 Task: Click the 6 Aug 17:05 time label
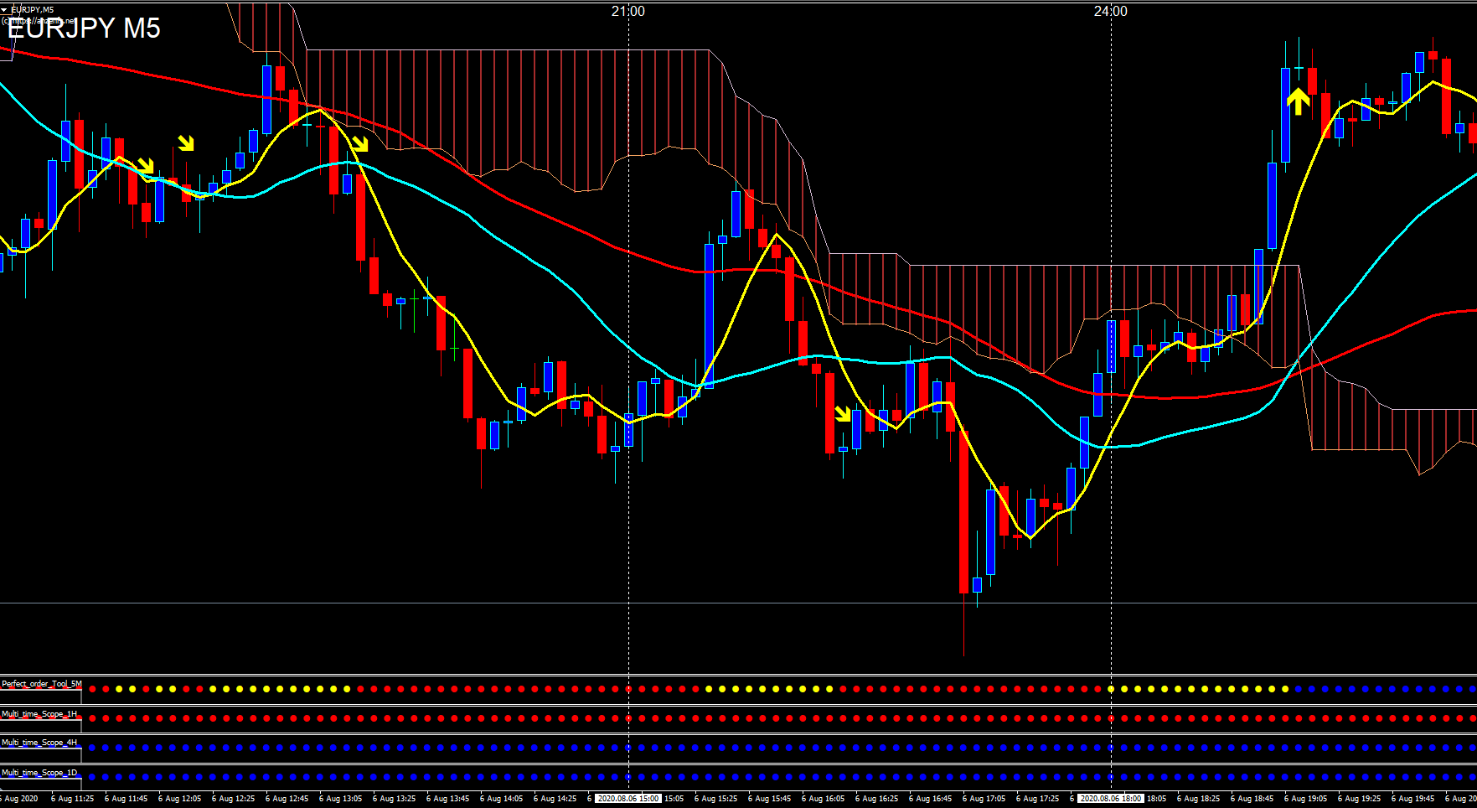(984, 799)
